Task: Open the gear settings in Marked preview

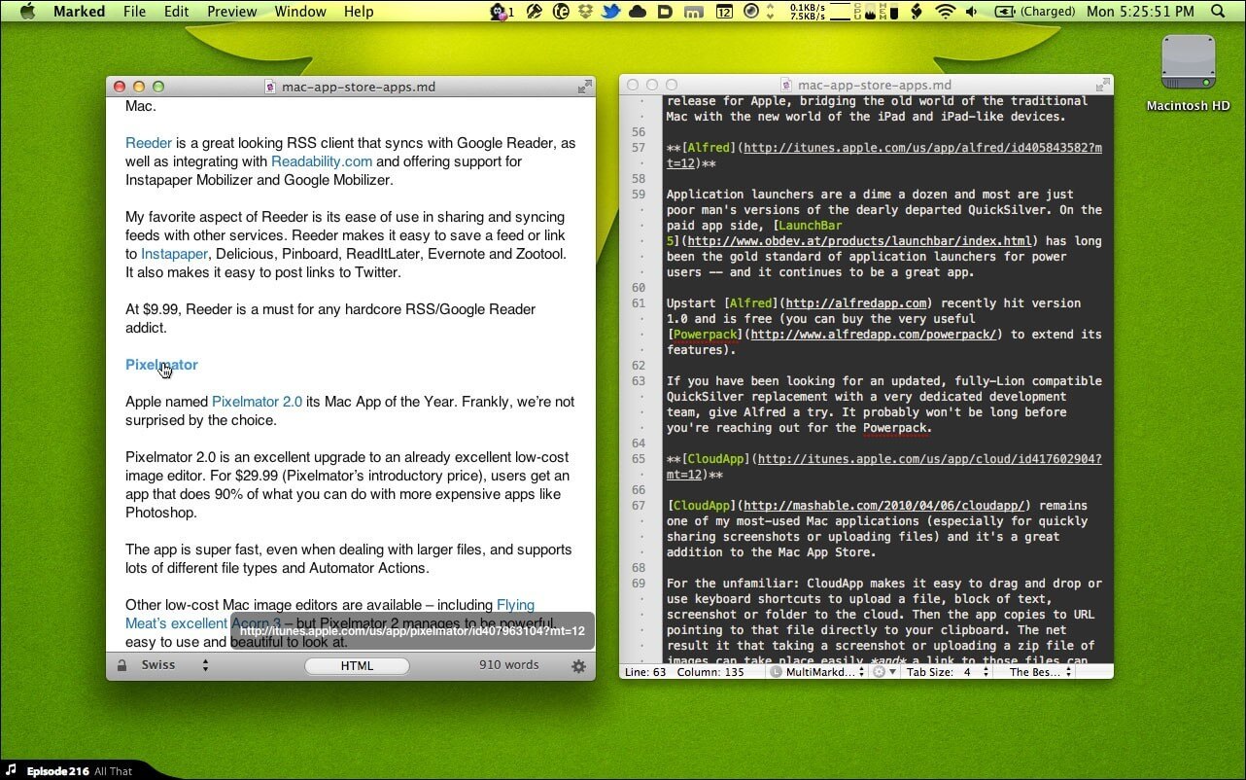Action: point(578,666)
